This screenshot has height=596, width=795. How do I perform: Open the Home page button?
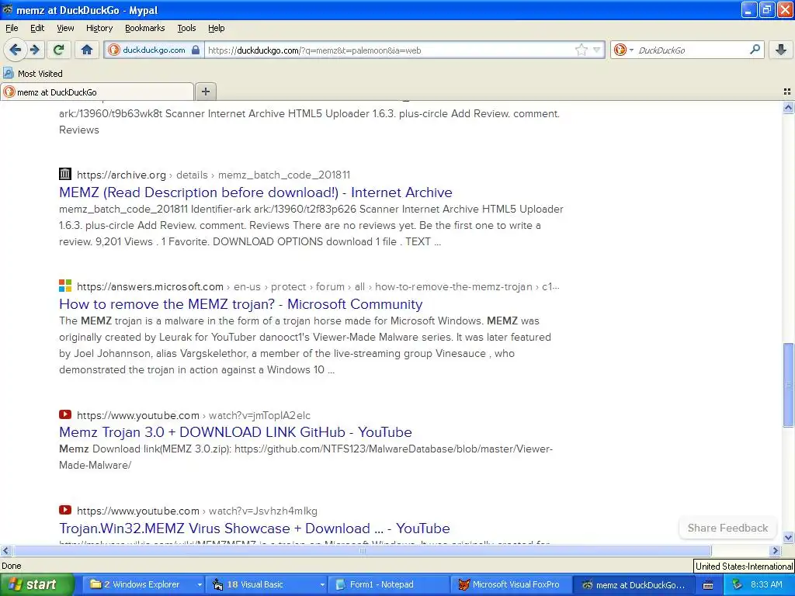(87, 50)
